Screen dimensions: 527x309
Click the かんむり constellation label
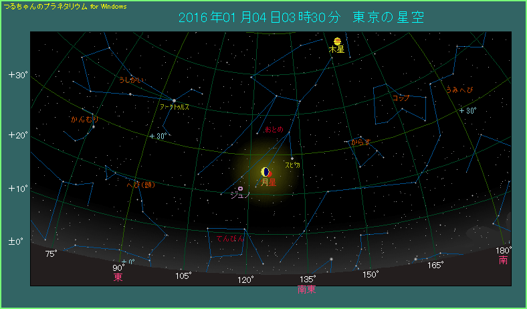[84, 120]
